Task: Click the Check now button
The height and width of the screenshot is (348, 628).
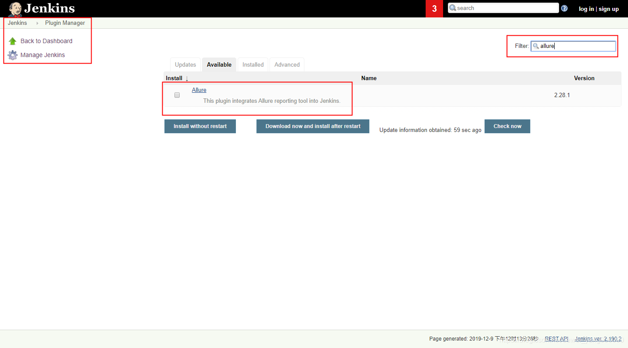Action: (507, 126)
